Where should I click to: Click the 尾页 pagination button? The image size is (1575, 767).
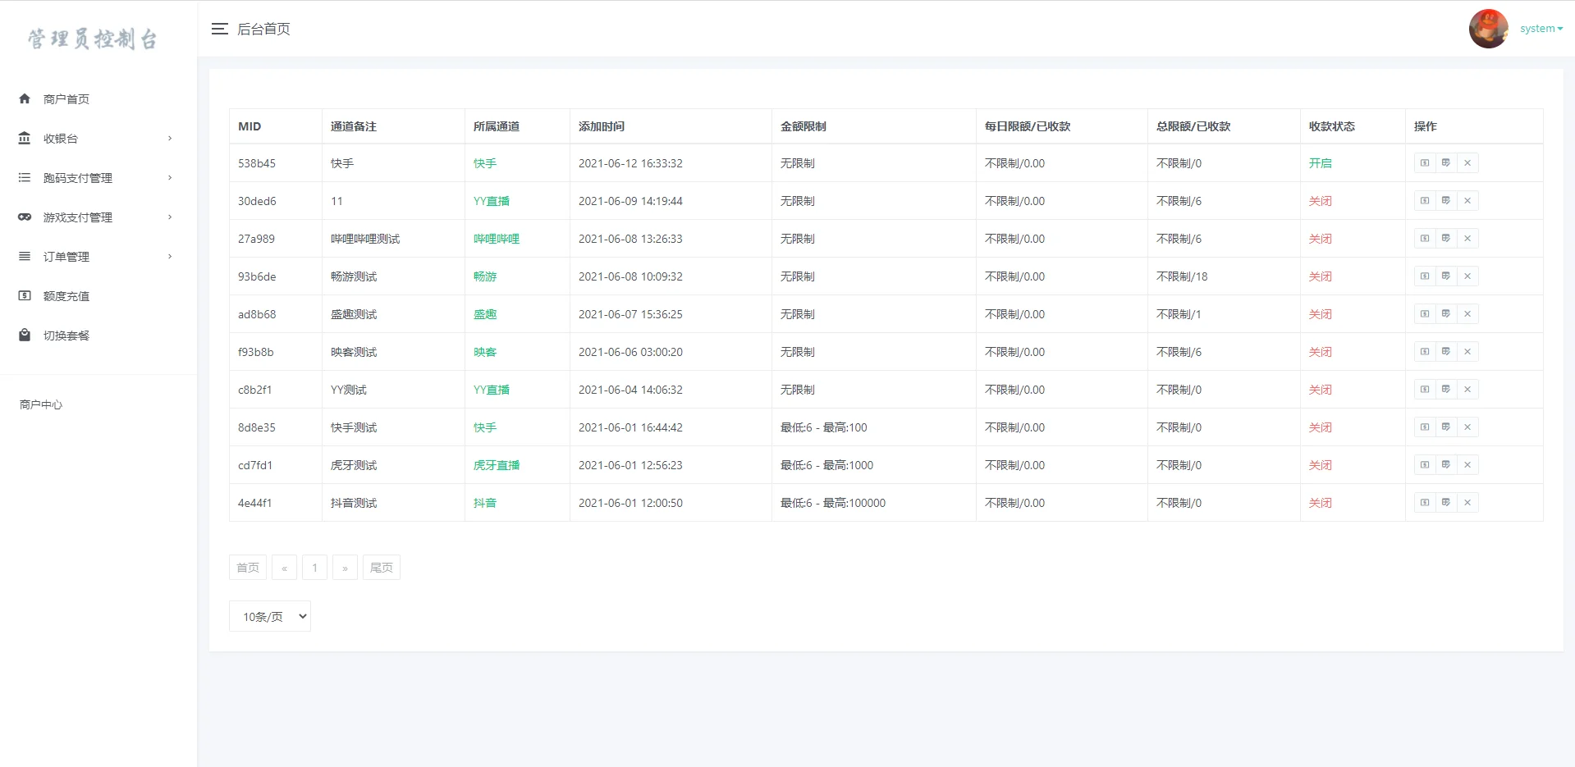click(381, 568)
